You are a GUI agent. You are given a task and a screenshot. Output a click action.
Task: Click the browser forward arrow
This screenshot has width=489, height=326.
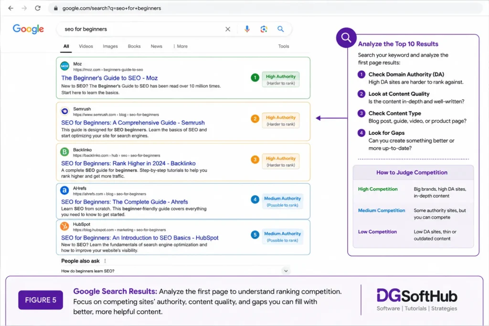point(24,8)
